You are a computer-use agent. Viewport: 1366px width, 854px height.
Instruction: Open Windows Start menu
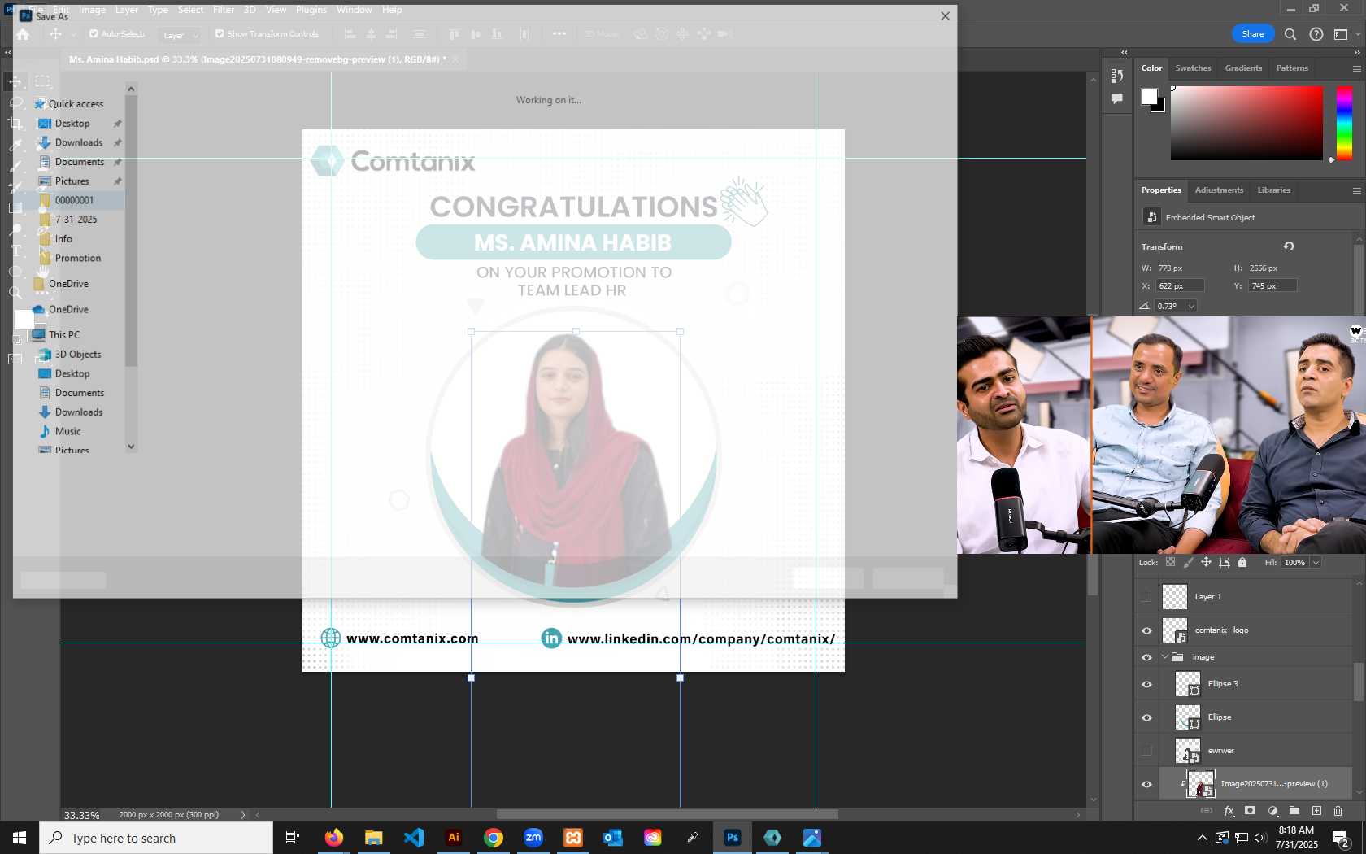(20, 838)
